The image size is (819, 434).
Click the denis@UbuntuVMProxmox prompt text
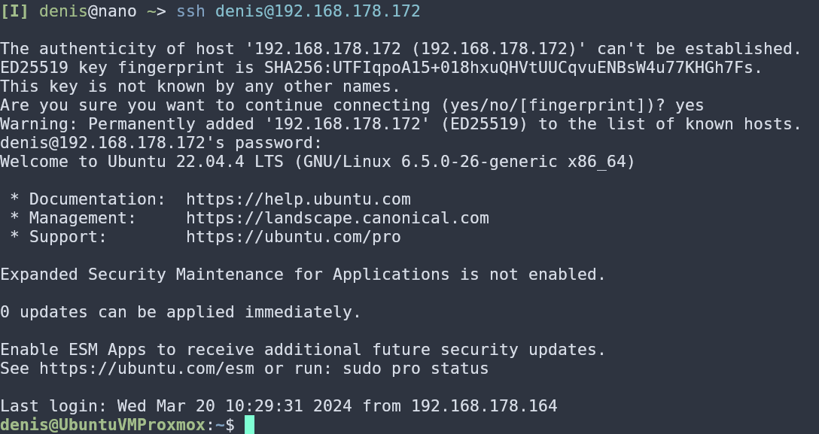[x=103, y=425]
